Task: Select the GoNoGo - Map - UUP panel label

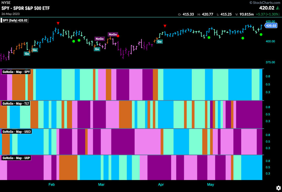Action: pyautogui.click(x=16, y=158)
